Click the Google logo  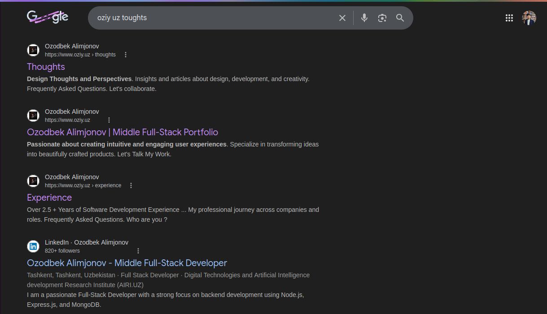tap(48, 17)
